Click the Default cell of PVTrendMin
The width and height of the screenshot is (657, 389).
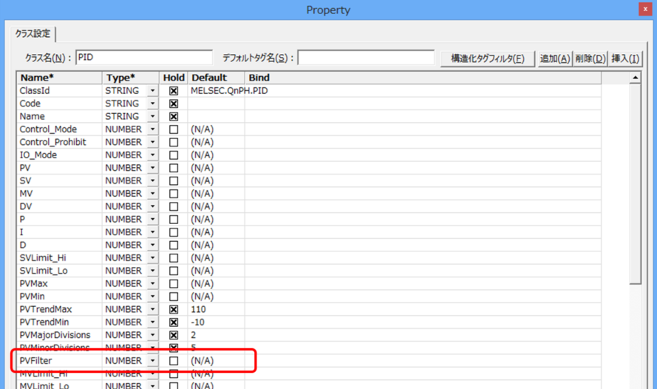point(216,322)
